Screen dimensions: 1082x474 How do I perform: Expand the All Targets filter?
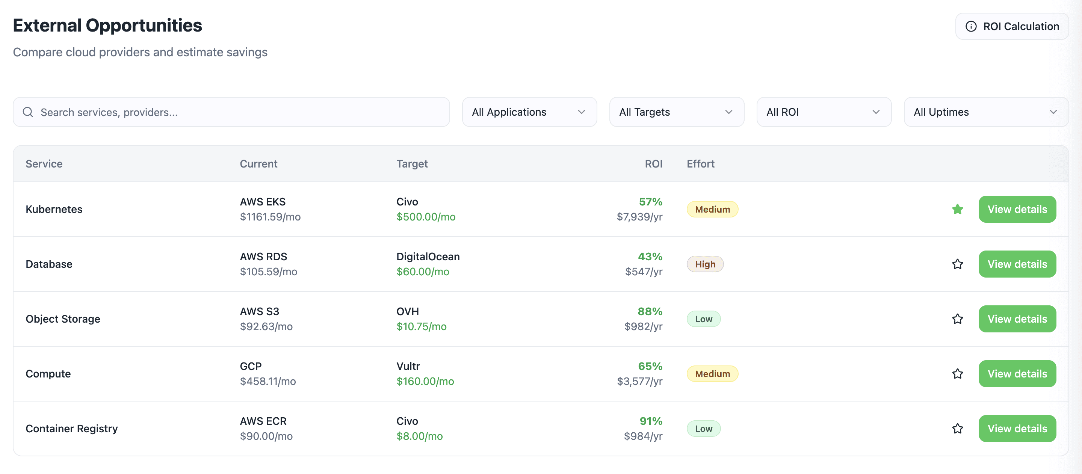[676, 112]
